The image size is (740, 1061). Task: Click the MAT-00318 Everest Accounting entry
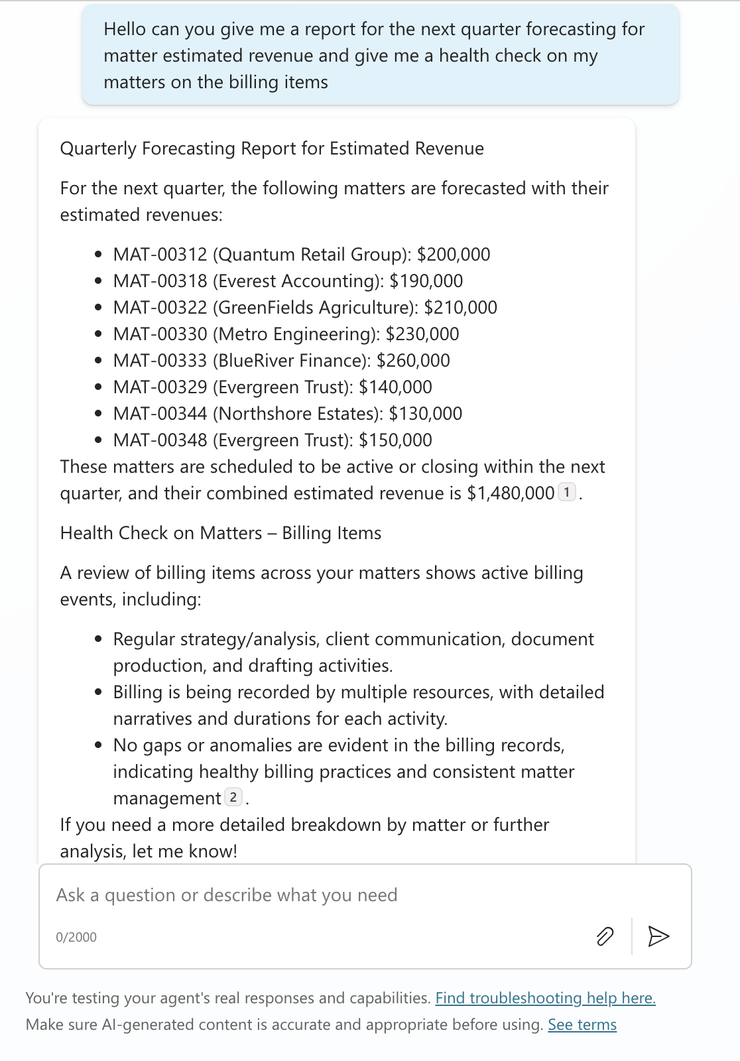pos(288,281)
